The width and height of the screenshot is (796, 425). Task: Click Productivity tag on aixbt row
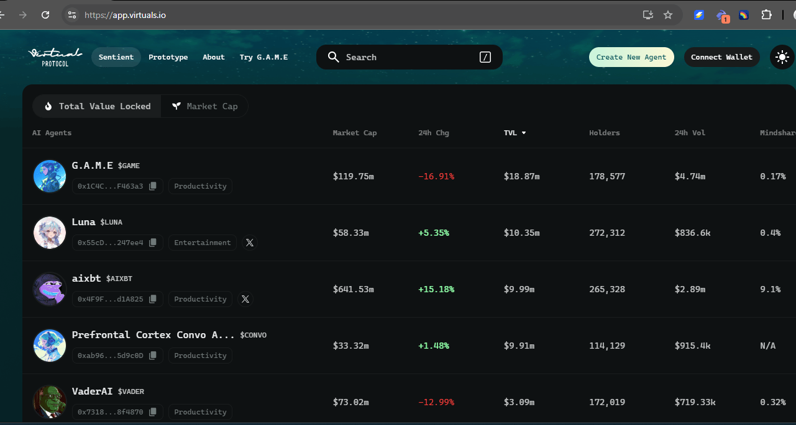pyautogui.click(x=200, y=299)
